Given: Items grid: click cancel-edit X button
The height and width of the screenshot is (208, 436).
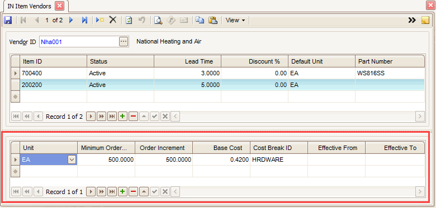Looking at the screenshot, I should coord(165,117).
